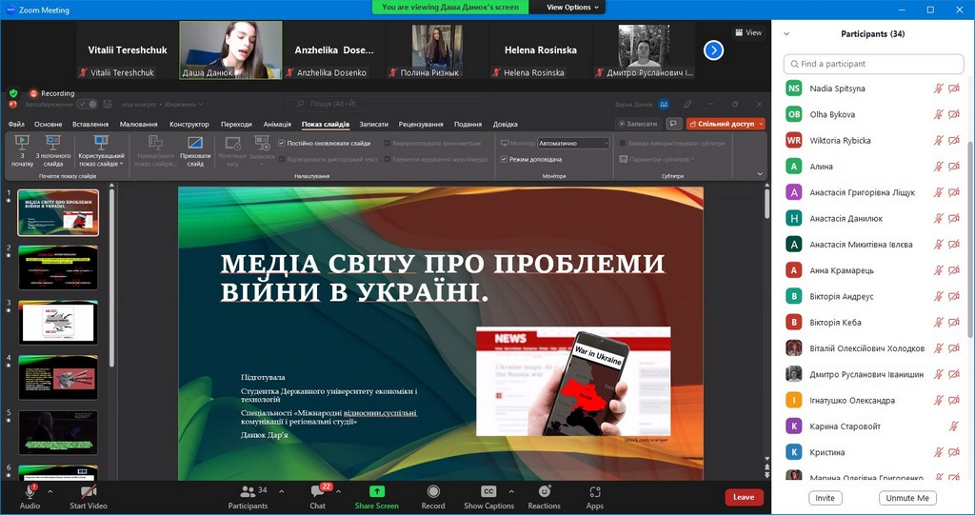Image resolution: width=975 pixels, height=515 pixels.
Task: Click the Share Screen icon
Action: [376, 492]
